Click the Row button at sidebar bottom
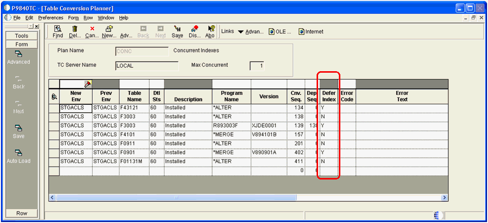The width and height of the screenshot is (488, 223). (21, 213)
